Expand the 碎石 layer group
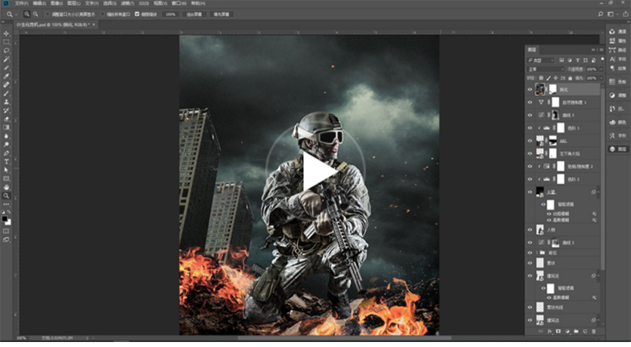This screenshot has height=347, width=631. [537, 253]
